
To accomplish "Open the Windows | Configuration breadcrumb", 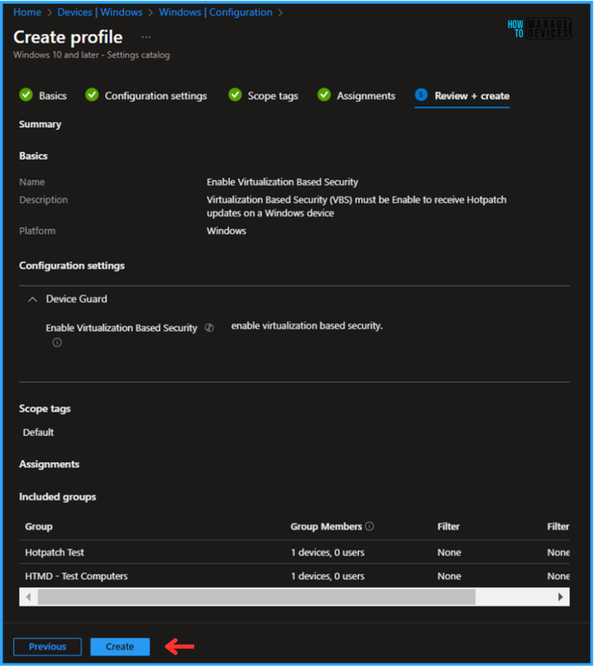I will (x=215, y=12).
